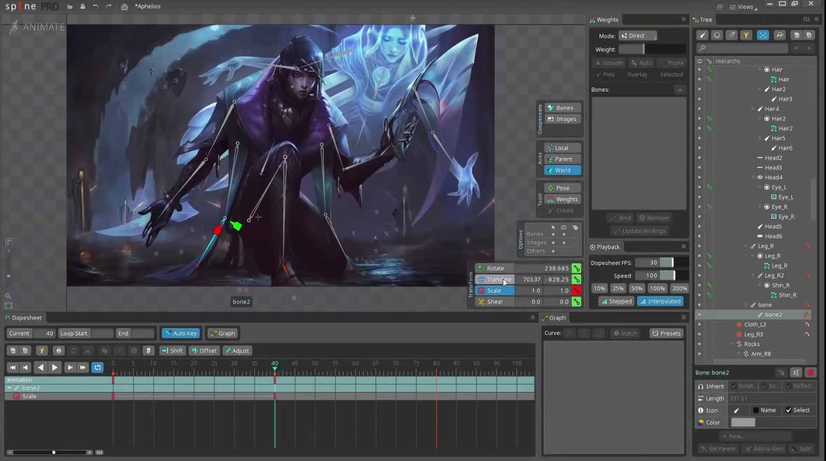Toggle bones filter in Tree toolbar
Image resolution: width=826 pixels, height=461 pixels.
703,35
